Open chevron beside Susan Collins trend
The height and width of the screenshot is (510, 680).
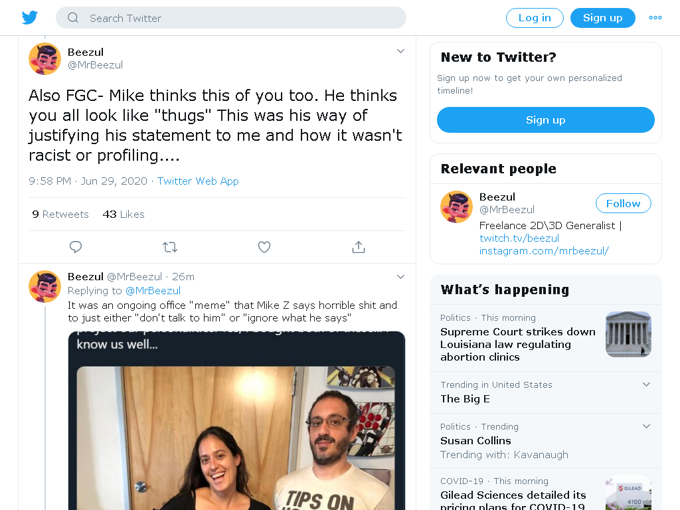click(646, 426)
